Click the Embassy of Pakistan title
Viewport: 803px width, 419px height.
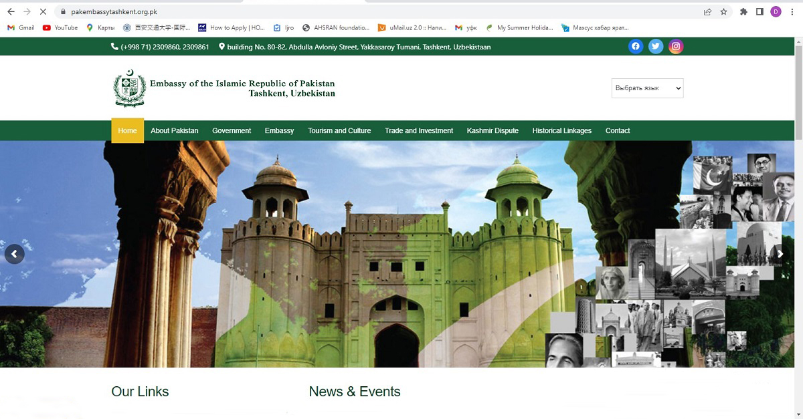(x=242, y=88)
